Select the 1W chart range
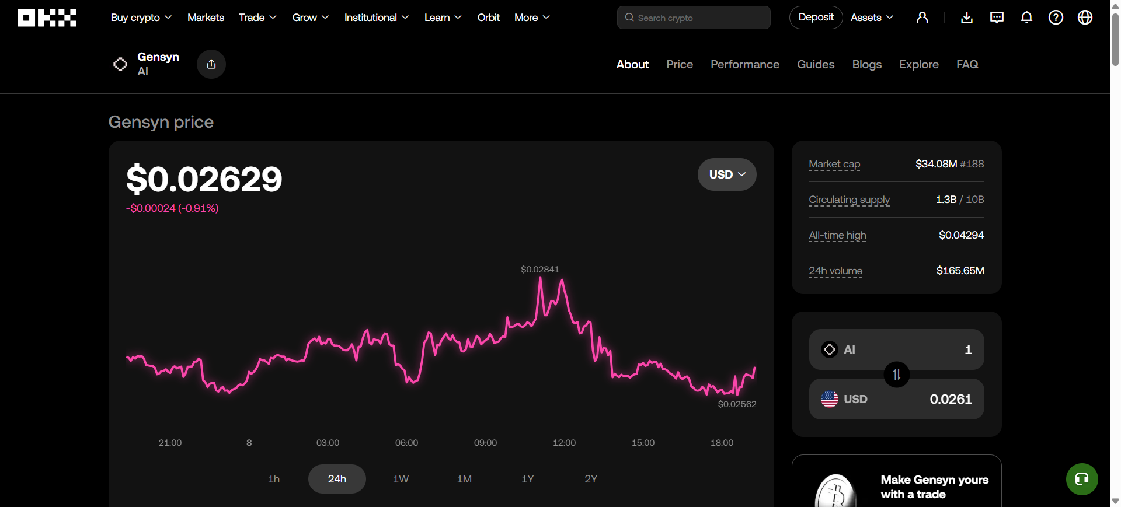Screen dimensions: 1121x507 tap(401, 479)
